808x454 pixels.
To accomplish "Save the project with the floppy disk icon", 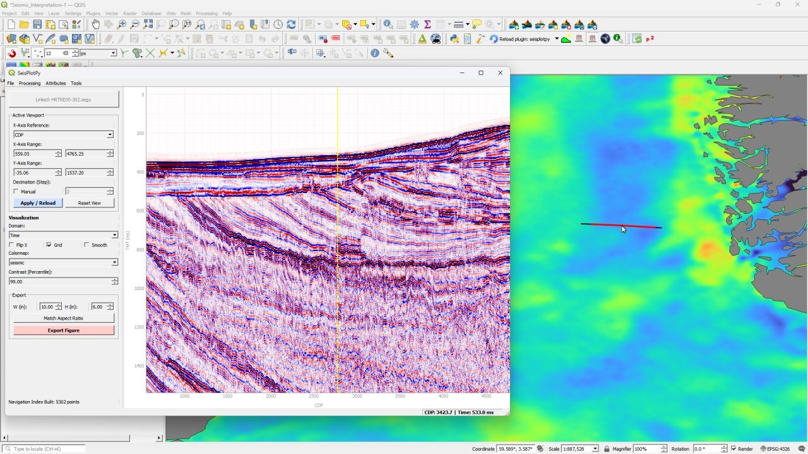I will coord(37,25).
